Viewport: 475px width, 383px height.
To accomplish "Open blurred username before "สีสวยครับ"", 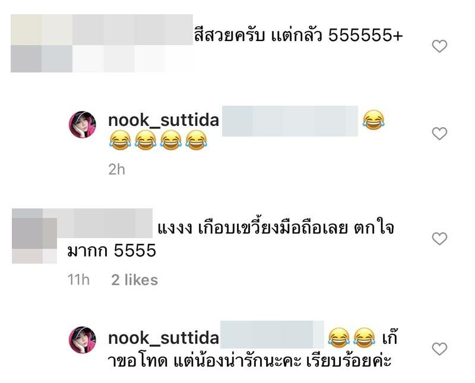I will click(102, 30).
